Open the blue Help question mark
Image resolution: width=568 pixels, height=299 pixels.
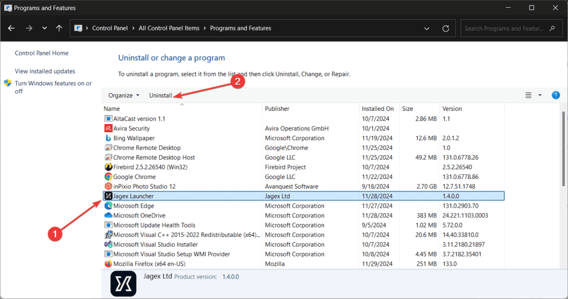(555, 95)
